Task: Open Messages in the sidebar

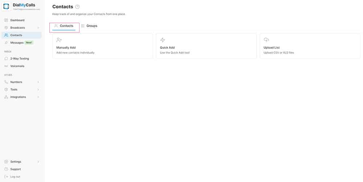Action: (x=17, y=43)
